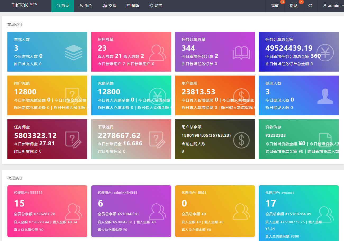Open the 设置 menu

coord(156,6)
